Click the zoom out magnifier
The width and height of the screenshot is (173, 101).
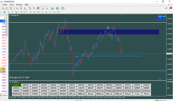(34, 8)
